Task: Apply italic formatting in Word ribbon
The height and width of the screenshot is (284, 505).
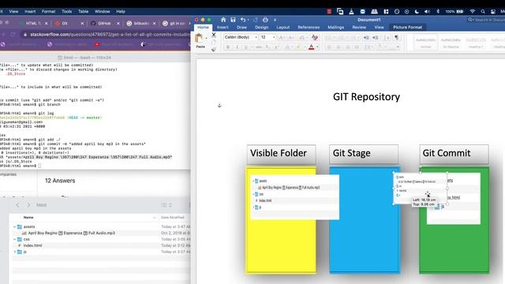Action: coord(237,47)
